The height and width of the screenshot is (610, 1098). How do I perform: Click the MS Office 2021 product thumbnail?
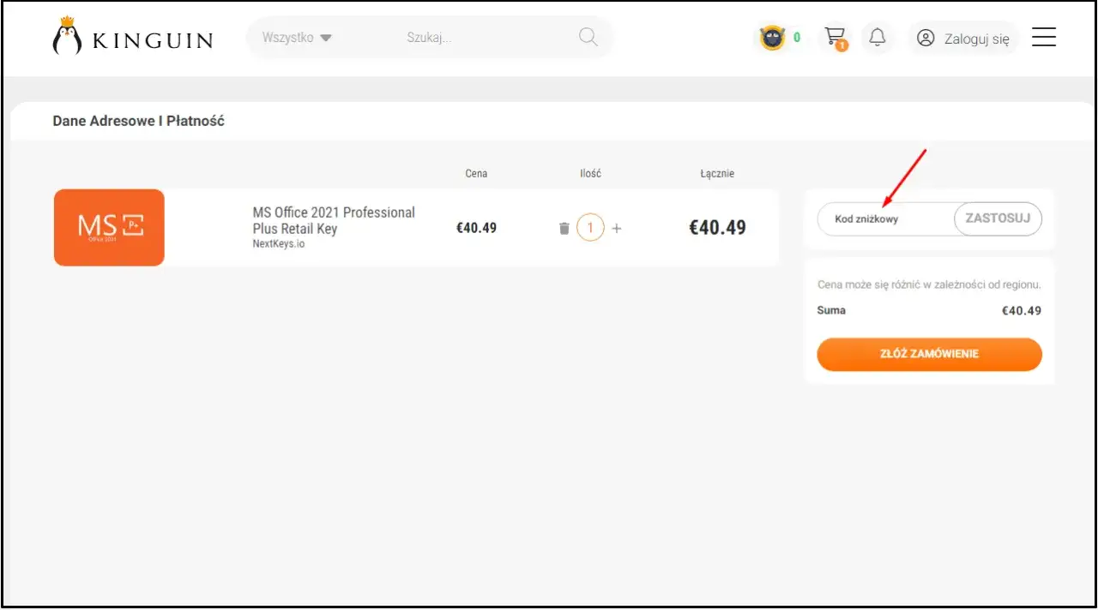(x=109, y=227)
